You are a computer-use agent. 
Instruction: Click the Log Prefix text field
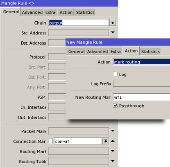(x=142, y=83)
